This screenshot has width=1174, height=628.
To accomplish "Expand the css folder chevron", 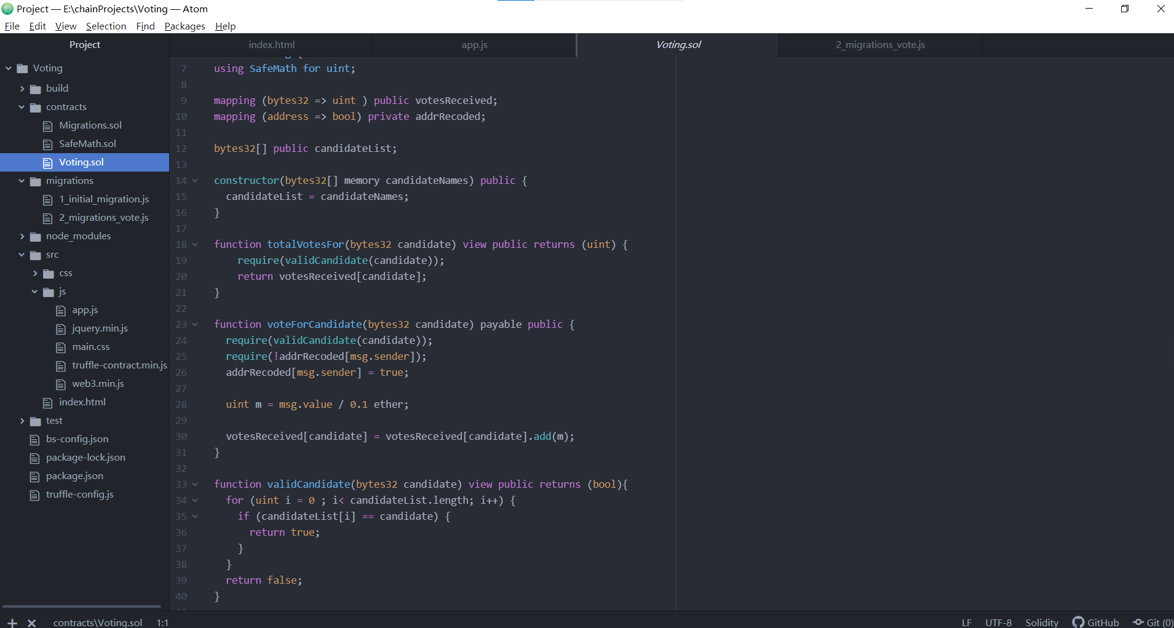I will pos(35,273).
